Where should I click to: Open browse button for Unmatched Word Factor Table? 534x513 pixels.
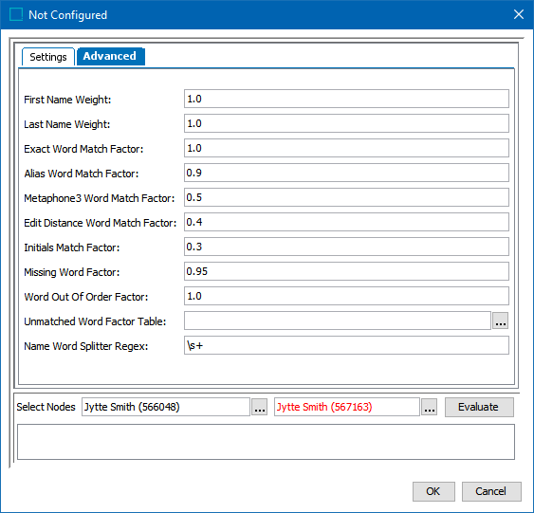500,321
